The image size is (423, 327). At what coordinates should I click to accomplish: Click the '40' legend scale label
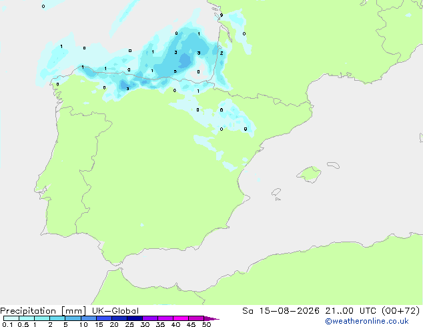coord(175,324)
